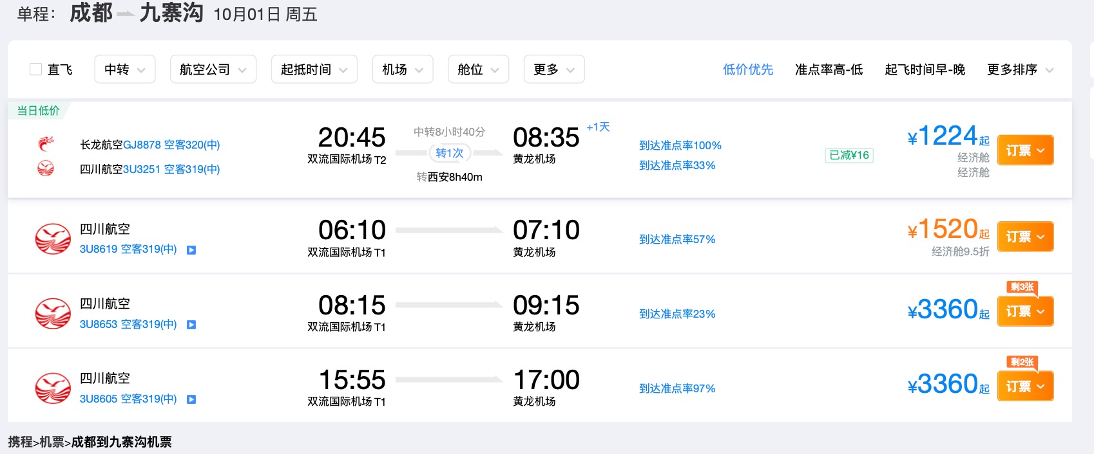Viewport: 1094px width, 454px height.
Task: Open flight 3U3251 空客319 details link
Action: pos(171,169)
